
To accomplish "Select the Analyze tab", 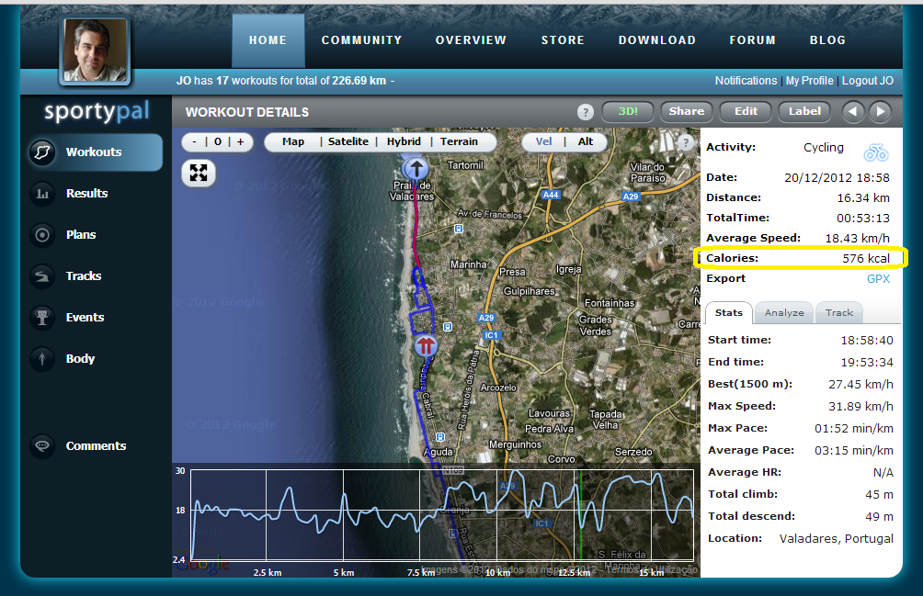I will [x=784, y=313].
